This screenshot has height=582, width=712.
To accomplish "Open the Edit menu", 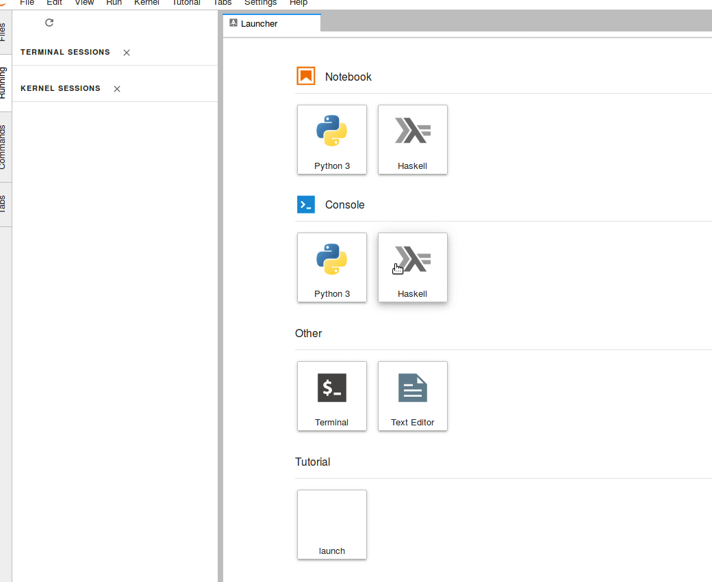I will pos(55,3).
